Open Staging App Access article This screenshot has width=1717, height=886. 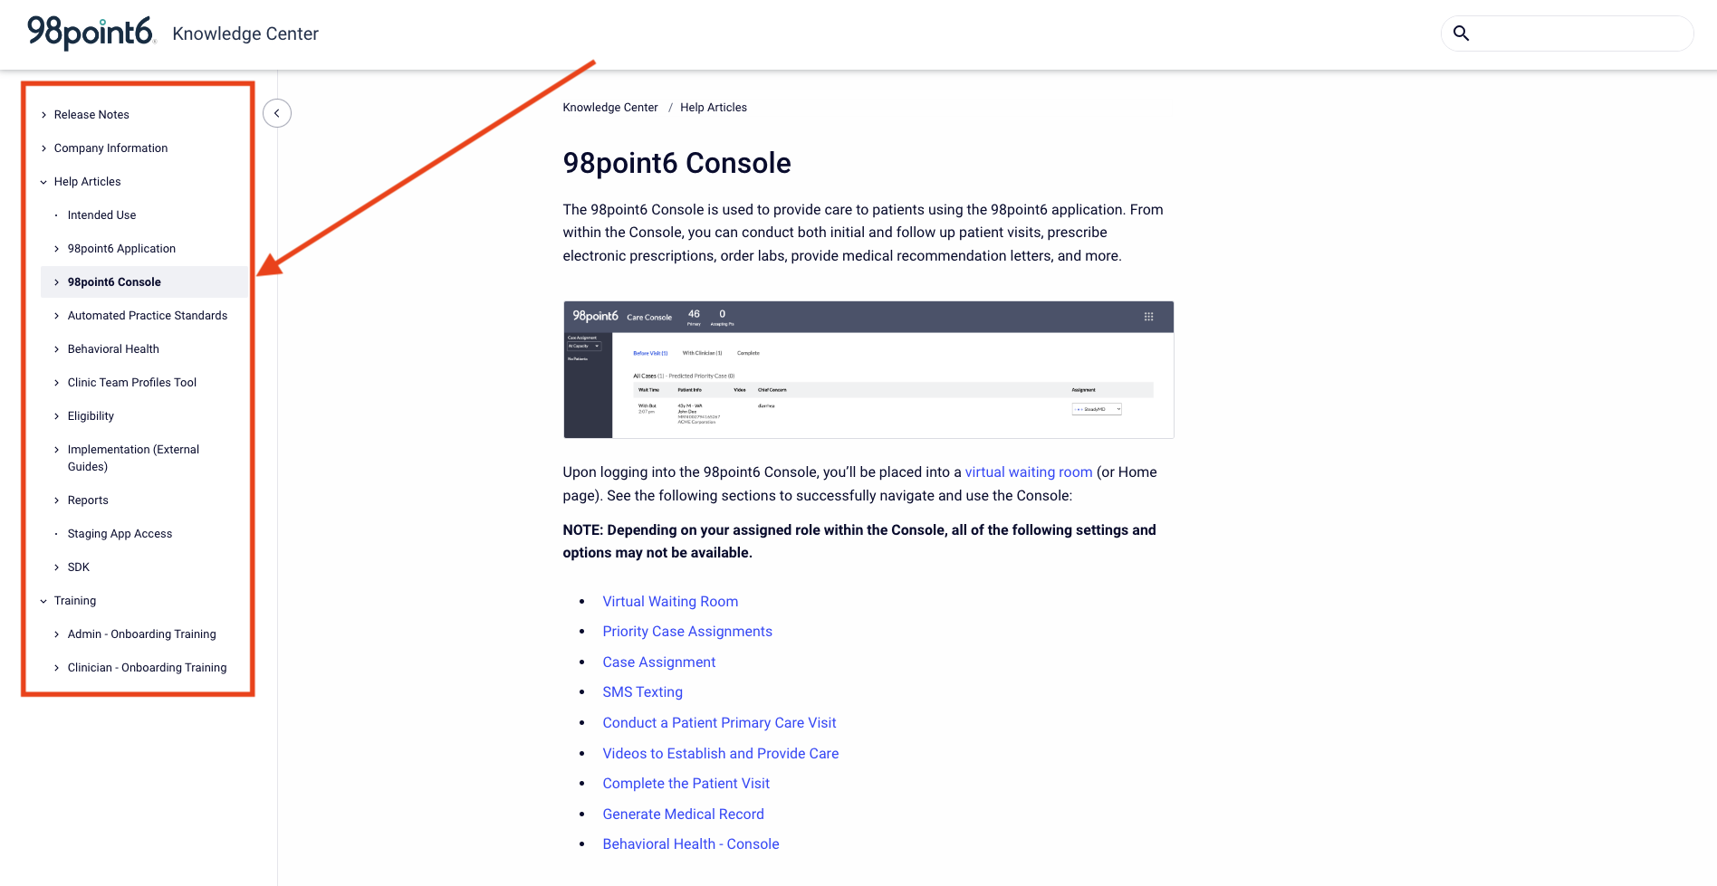(120, 534)
